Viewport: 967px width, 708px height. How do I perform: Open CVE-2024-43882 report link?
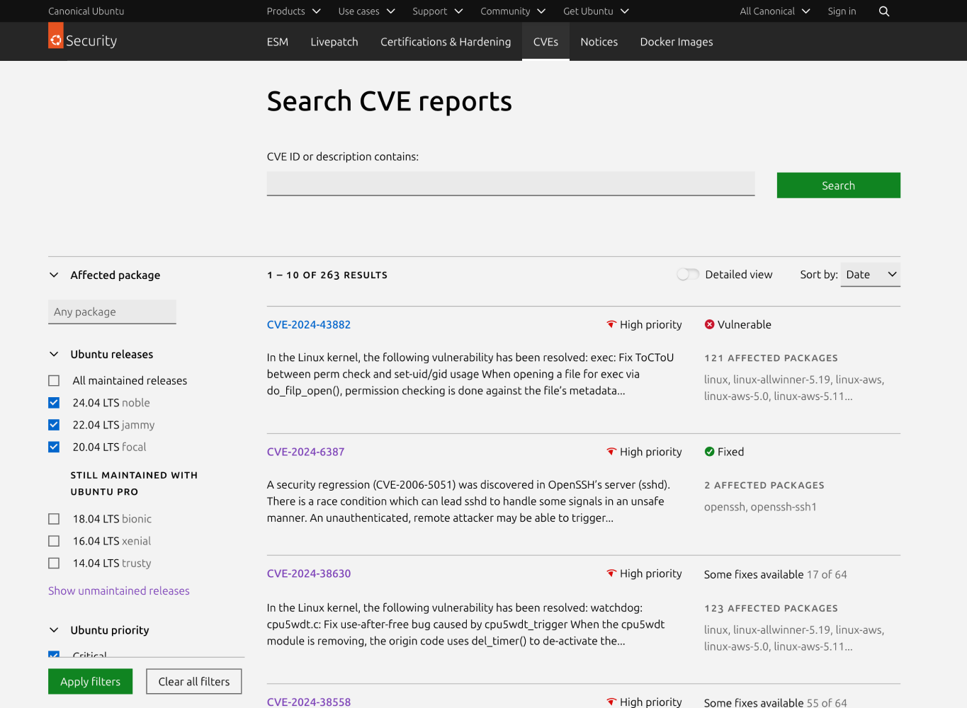tap(309, 324)
